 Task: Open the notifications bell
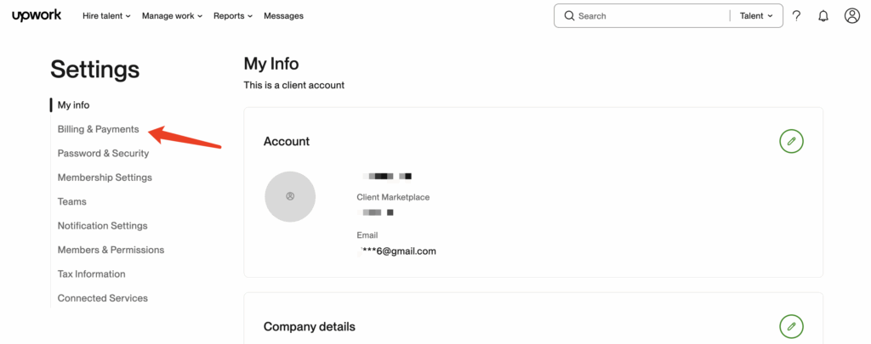pyautogui.click(x=823, y=15)
